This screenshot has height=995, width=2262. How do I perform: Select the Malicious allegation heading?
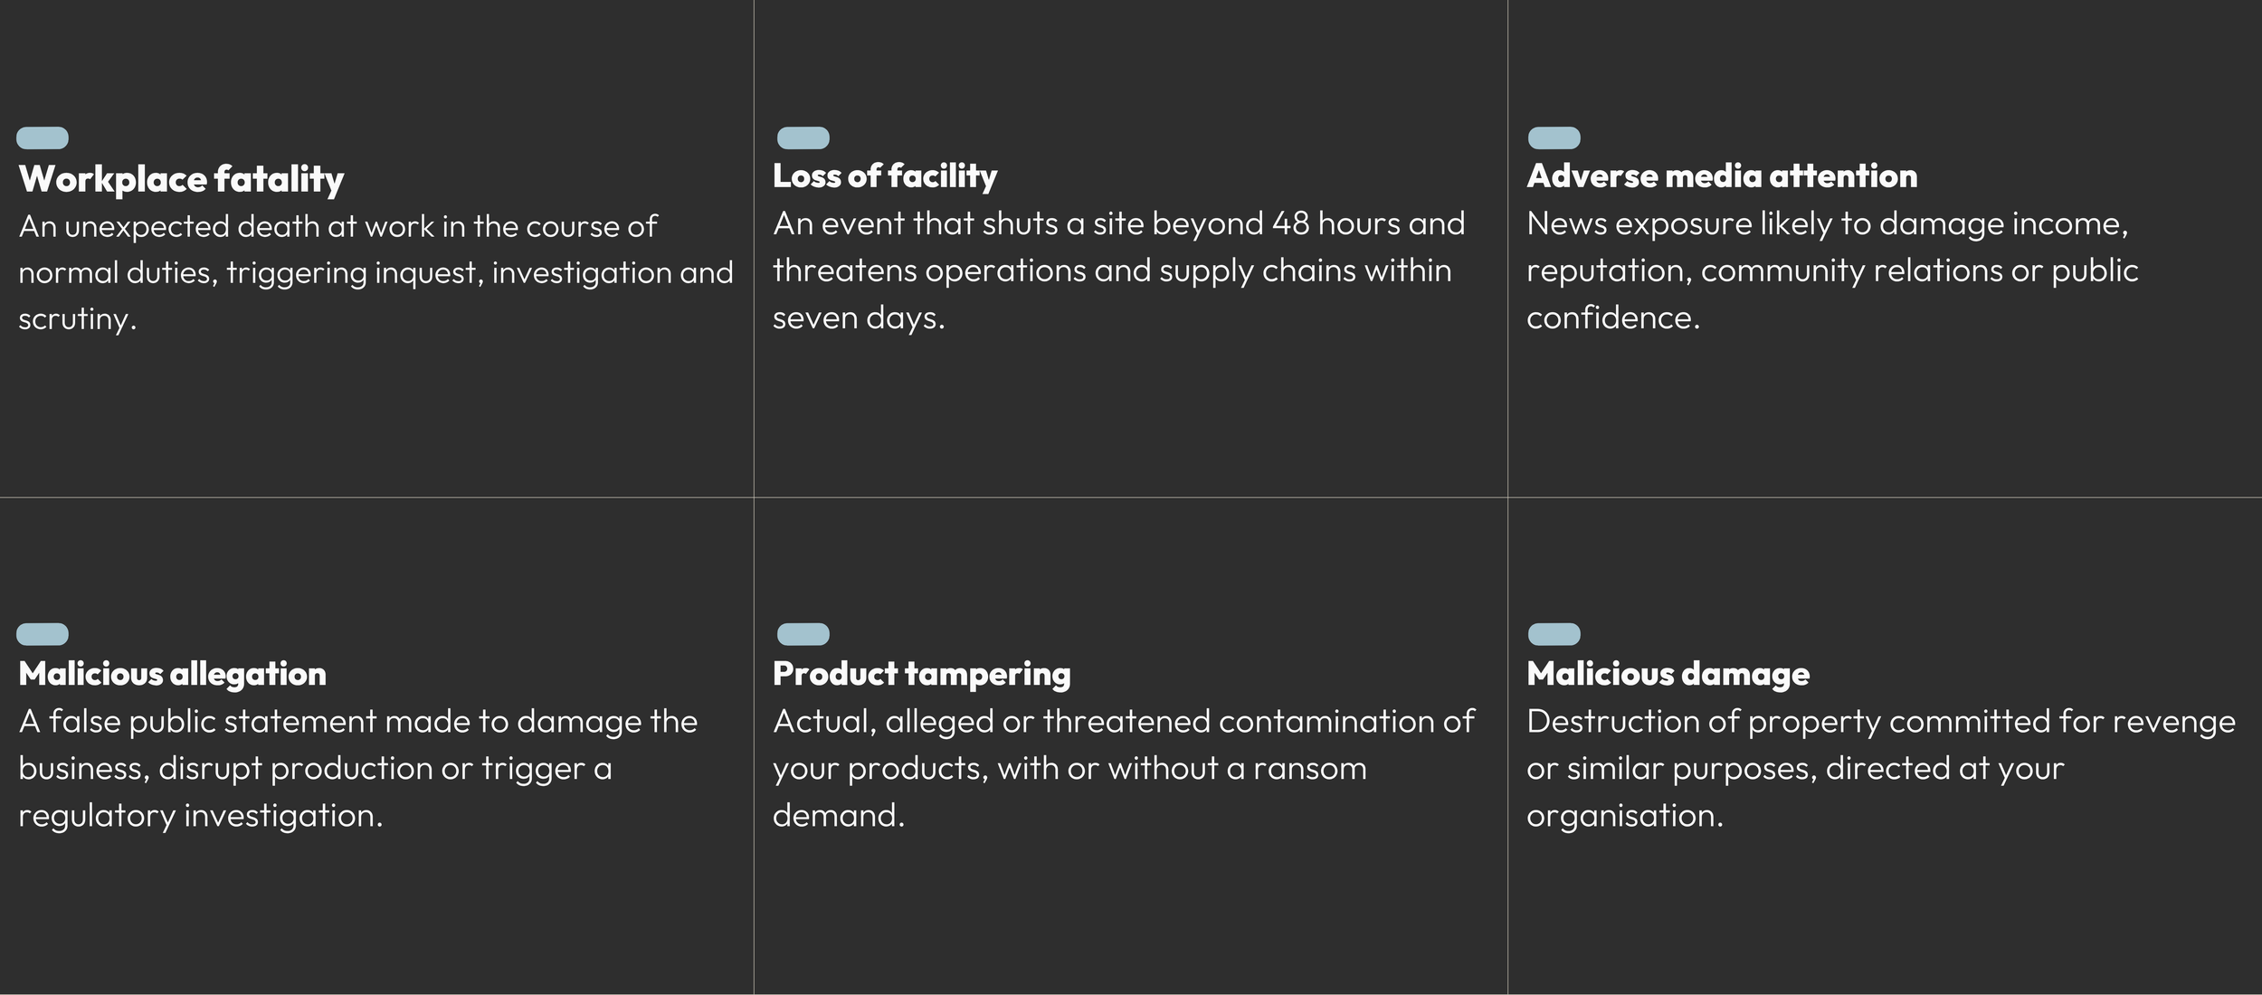[172, 674]
